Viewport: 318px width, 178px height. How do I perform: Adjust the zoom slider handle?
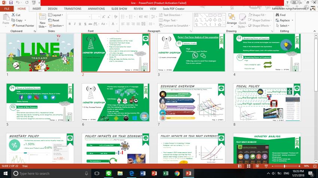(x=285, y=166)
